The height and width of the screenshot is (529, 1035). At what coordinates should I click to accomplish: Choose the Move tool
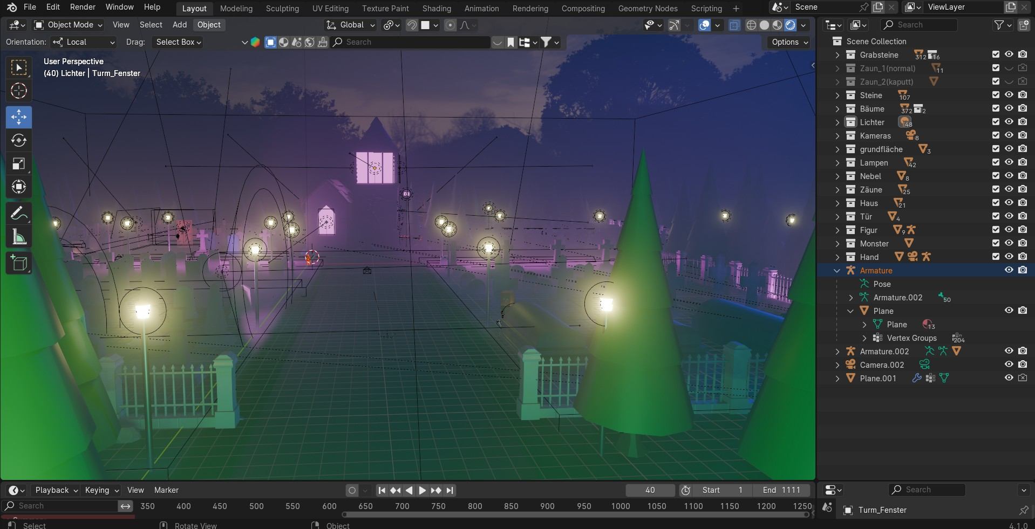point(19,117)
